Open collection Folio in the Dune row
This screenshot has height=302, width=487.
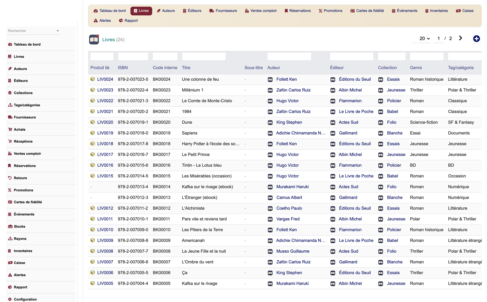coord(391,122)
